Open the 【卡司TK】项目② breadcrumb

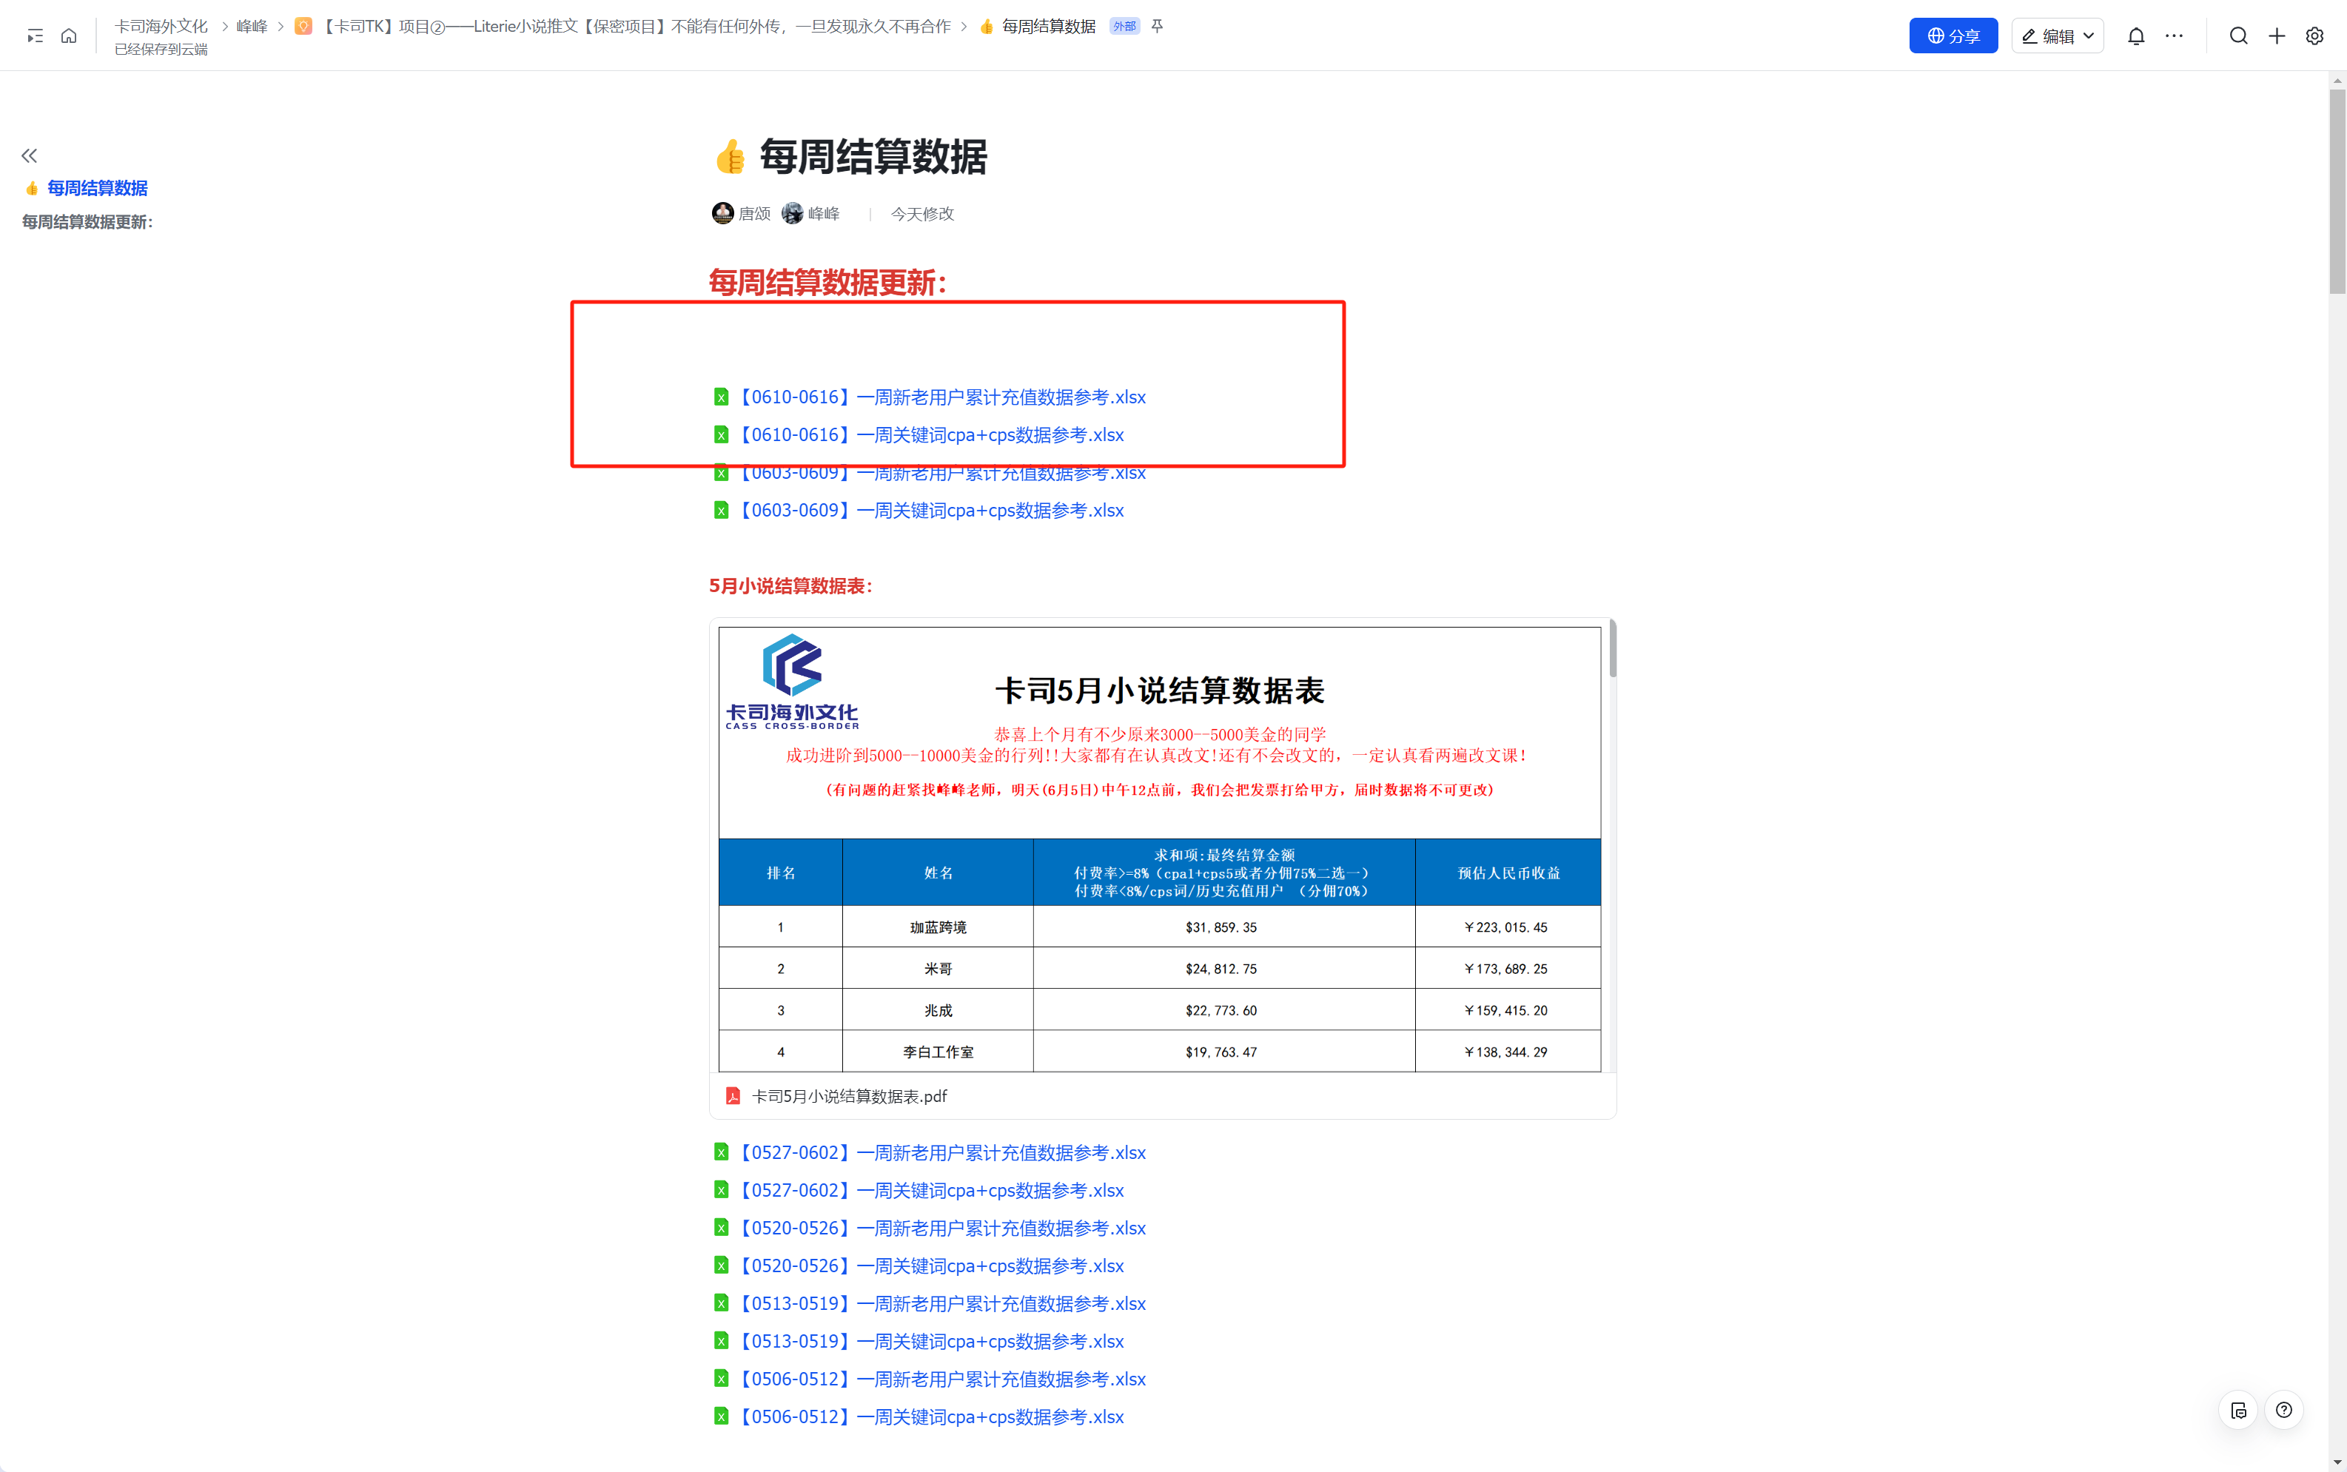(x=635, y=27)
